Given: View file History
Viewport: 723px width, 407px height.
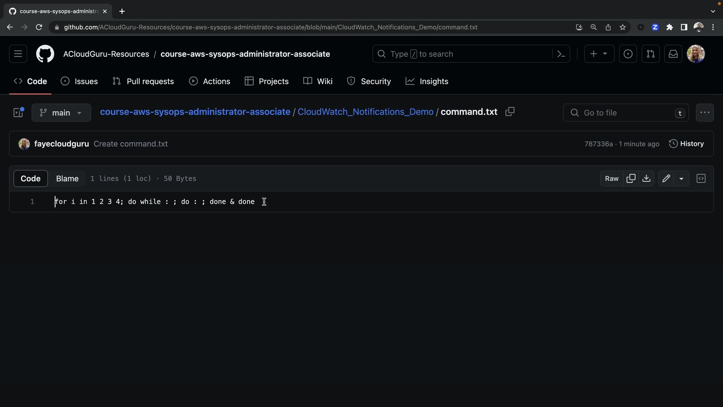Looking at the screenshot, I should tap(686, 144).
